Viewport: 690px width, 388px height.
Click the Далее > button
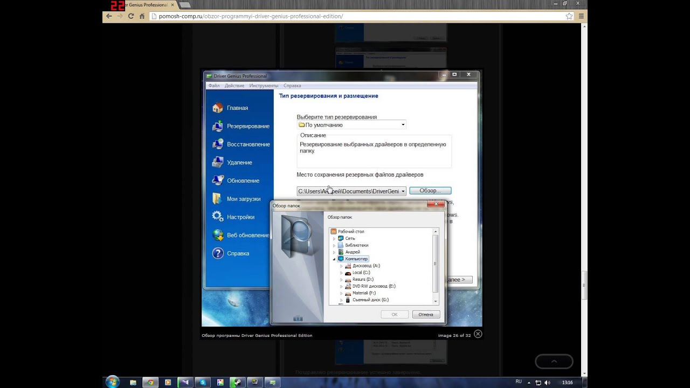458,280
